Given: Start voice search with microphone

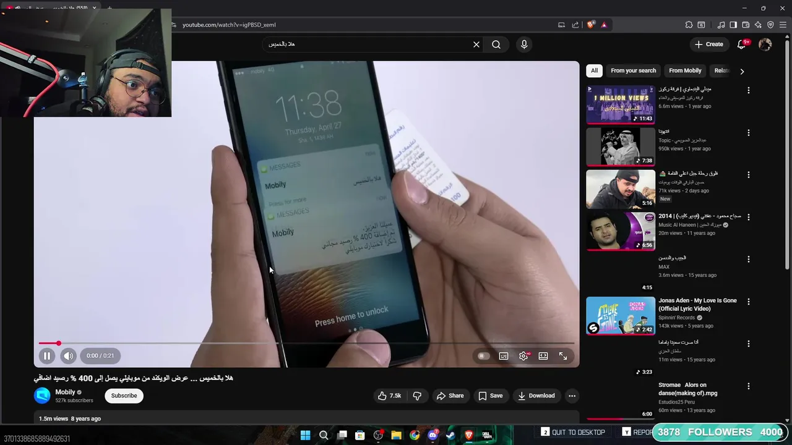Looking at the screenshot, I should pos(524,44).
